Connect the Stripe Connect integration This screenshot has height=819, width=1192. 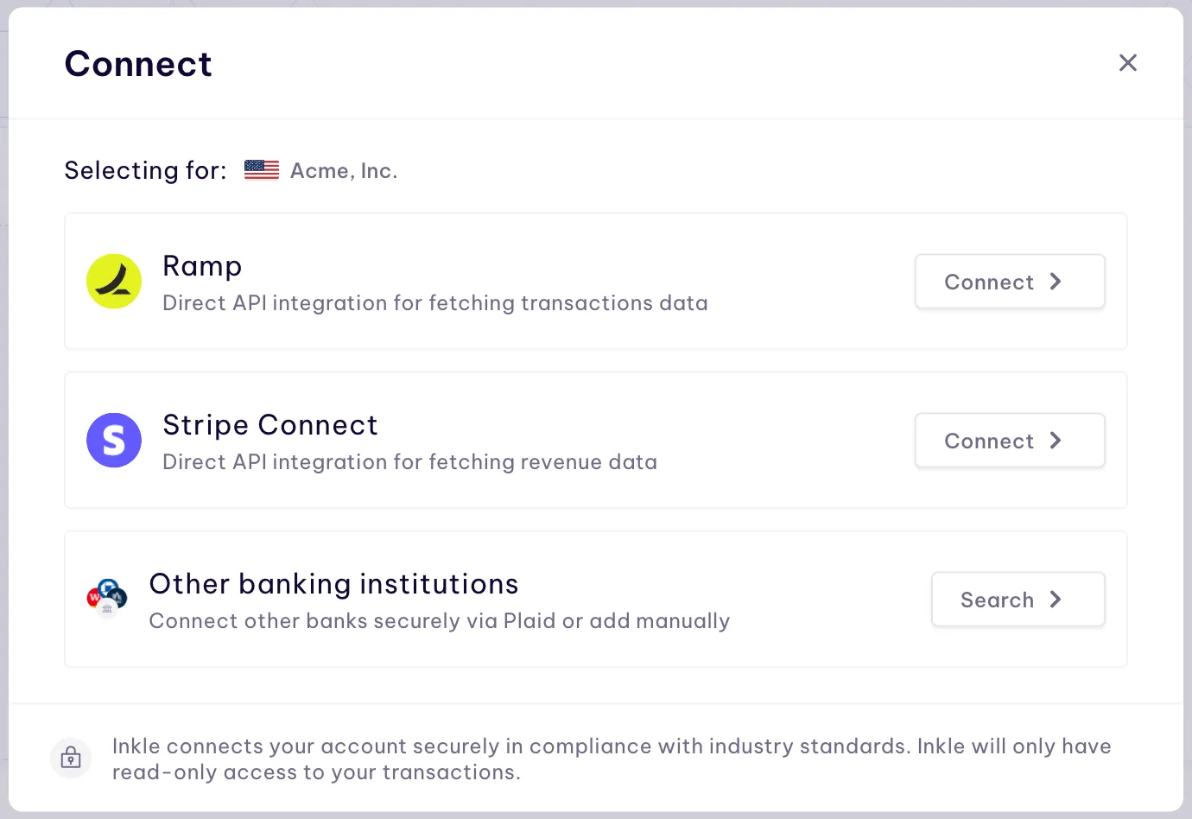pyautogui.click(x=1009, y=441)
